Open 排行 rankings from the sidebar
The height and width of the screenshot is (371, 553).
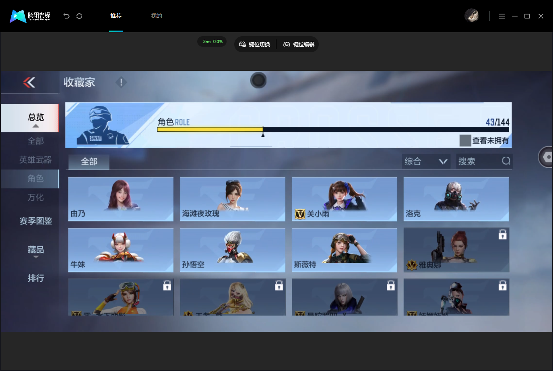coord(35,278)
